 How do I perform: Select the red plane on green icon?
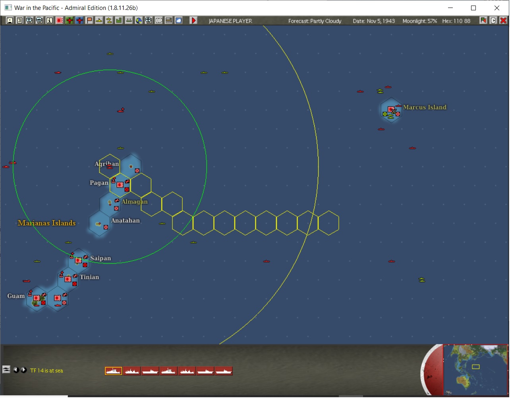[69, 21]
